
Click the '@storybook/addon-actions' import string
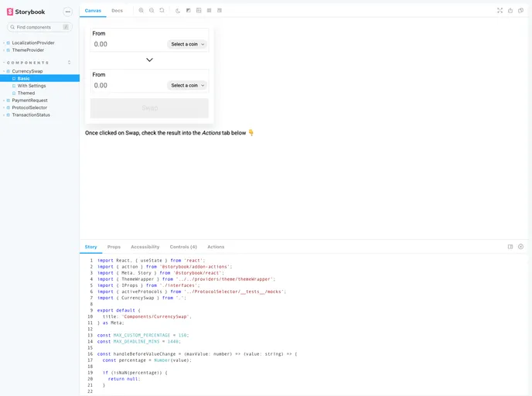point(194,267)
